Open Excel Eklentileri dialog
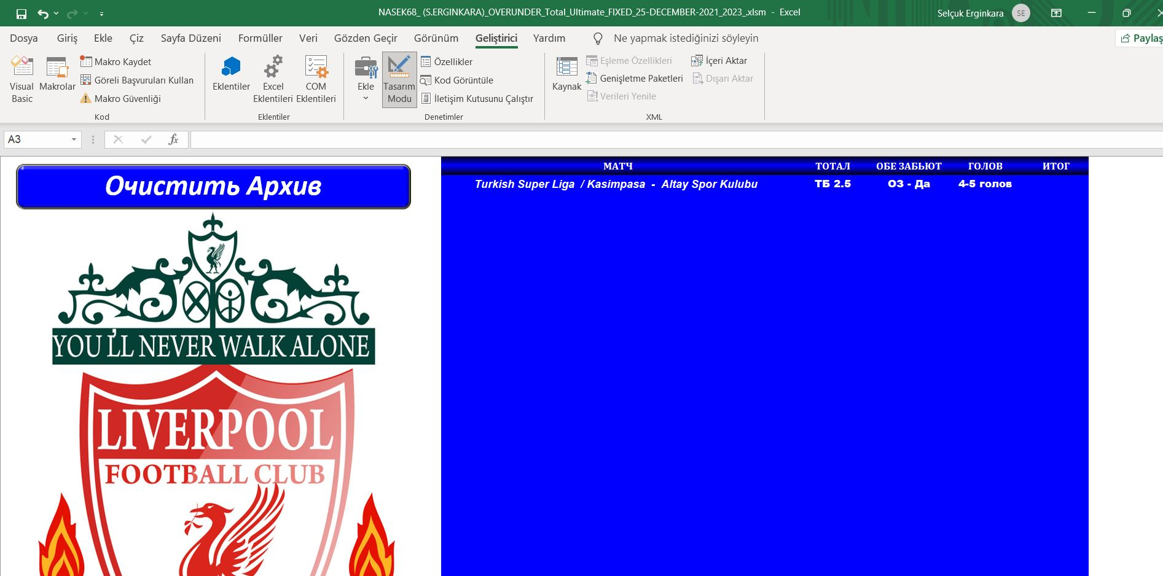 coord(273,80)
